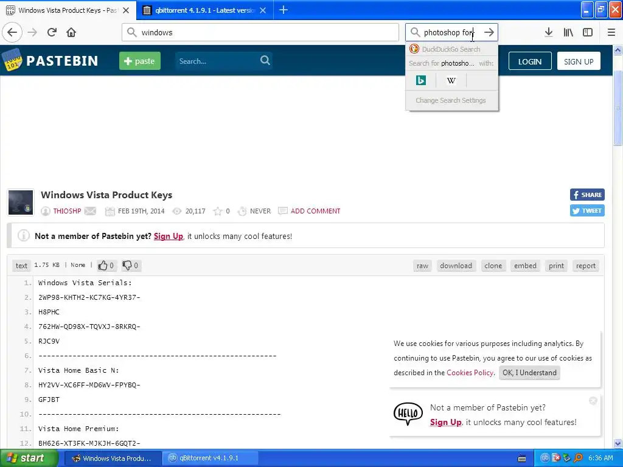
Task: Switch to qBittorrent v4.1.9.1 taskbar item
Action: pos(209,458)
